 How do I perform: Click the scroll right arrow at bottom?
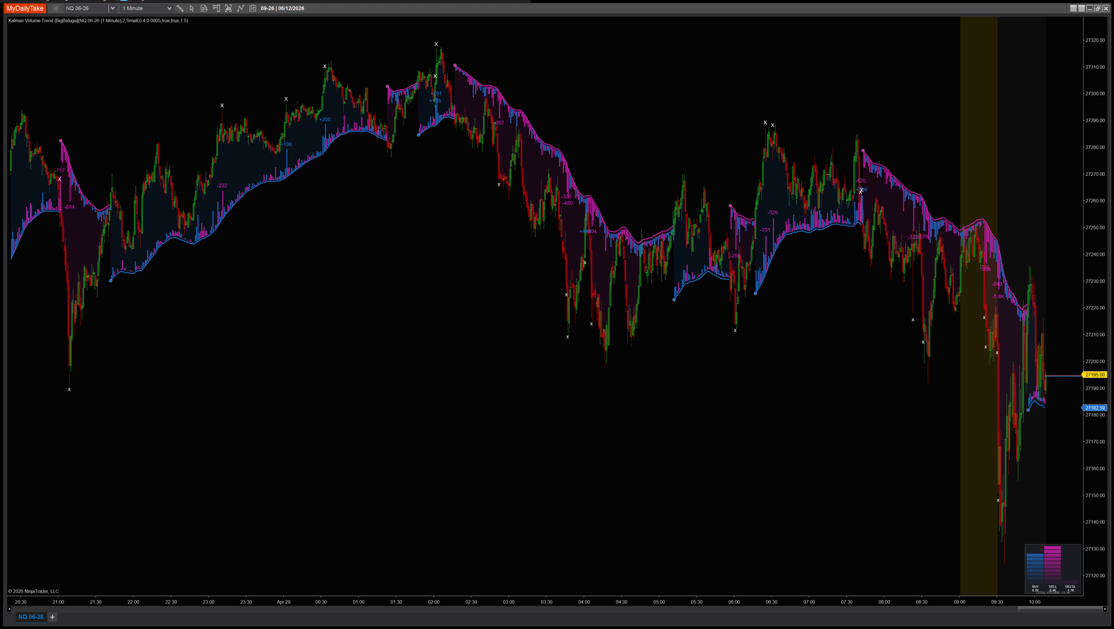pos(1104,609)
